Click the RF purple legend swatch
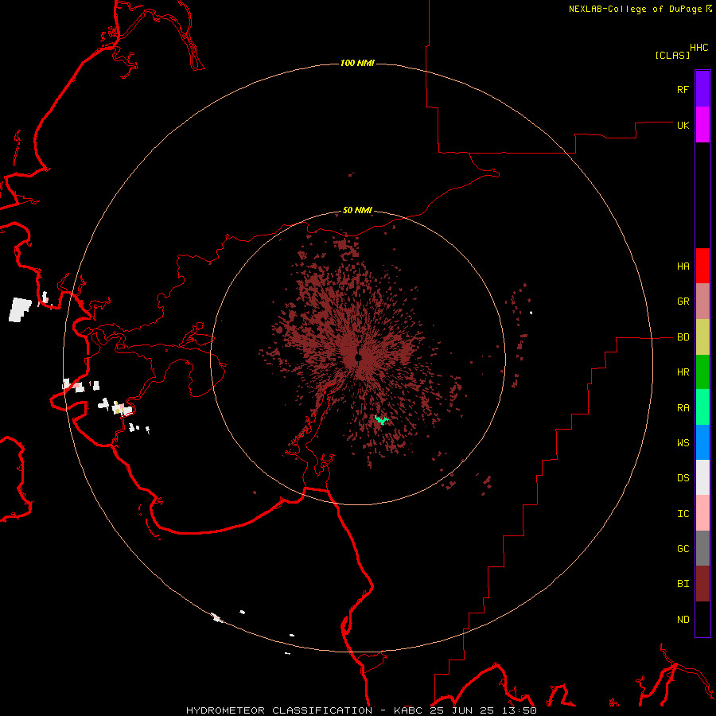 pyautogui.click(x=702, y=89)
